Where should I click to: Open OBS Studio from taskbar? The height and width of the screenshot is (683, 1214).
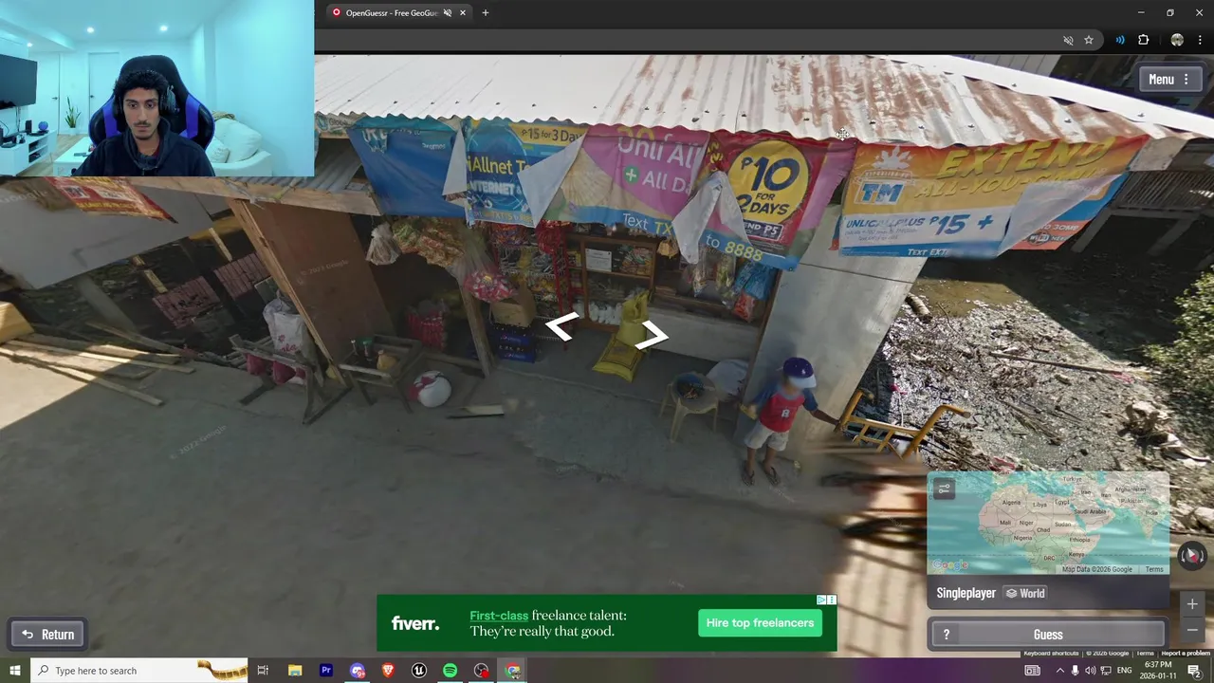coord(482,671)
